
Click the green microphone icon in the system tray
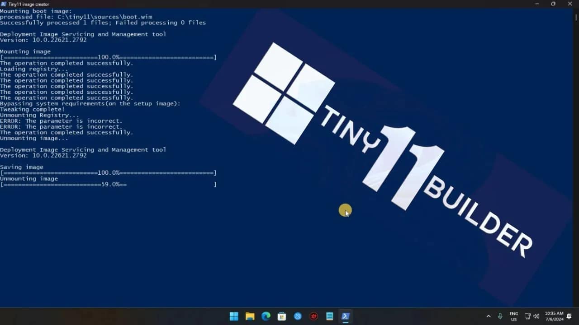[500, 316]
